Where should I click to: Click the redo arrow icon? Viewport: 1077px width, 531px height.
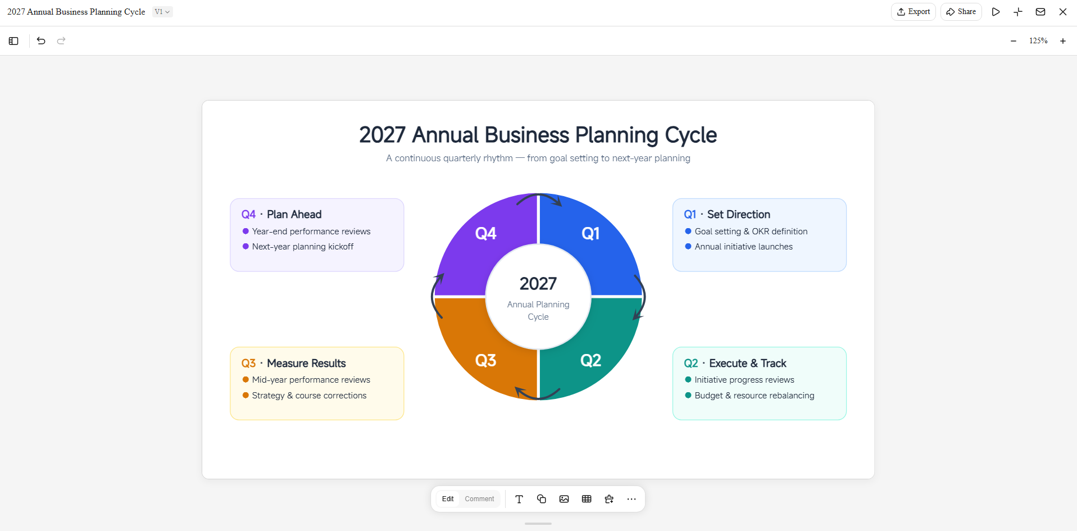point(61,41)
